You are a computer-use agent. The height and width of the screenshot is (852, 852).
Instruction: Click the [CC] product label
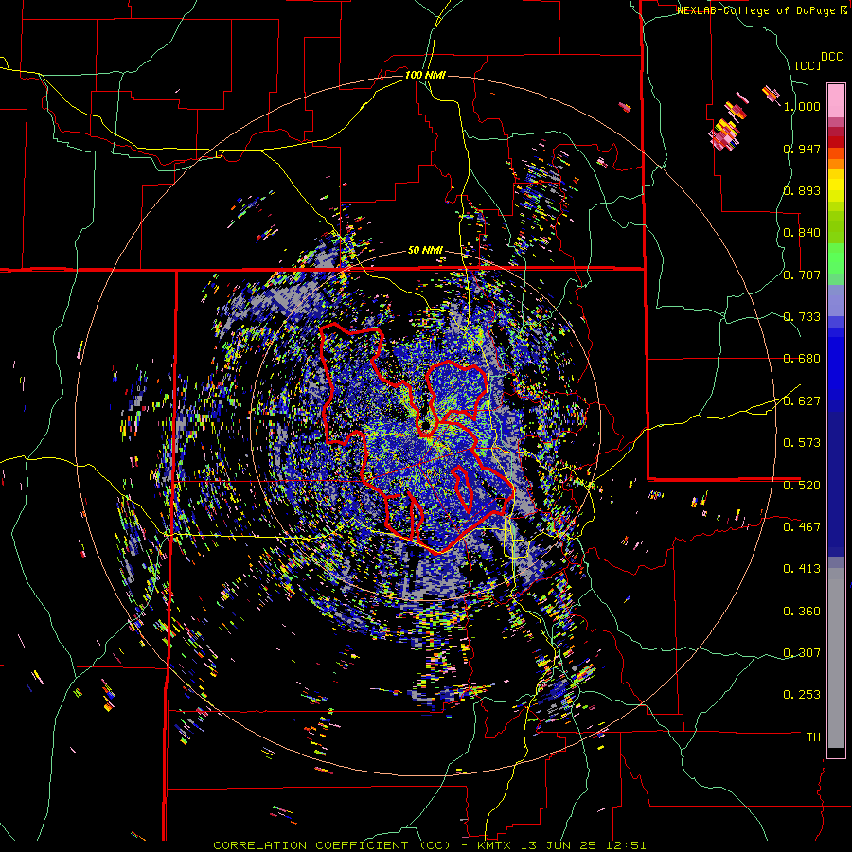(808, 65)
